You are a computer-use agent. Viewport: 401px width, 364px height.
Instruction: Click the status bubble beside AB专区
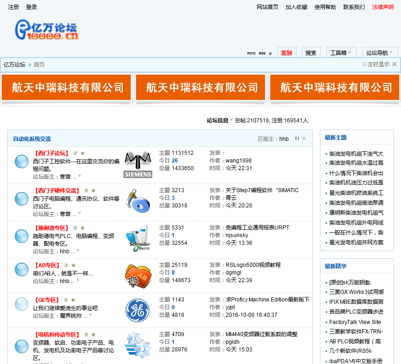point(22,269)
